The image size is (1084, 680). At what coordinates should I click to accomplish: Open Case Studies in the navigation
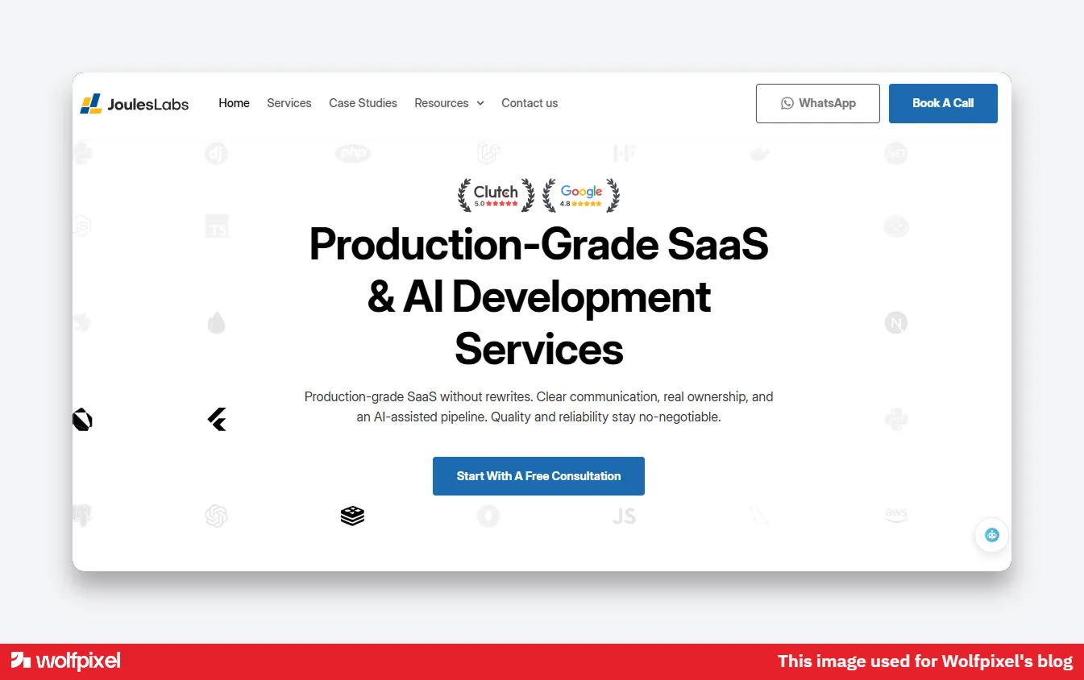click(363, 103)
